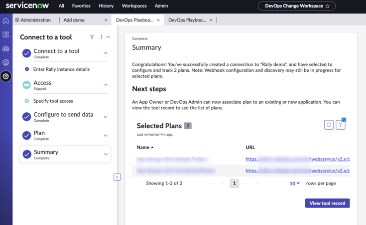Open the Admin menu
Viewport: 366px width, 225px height.
[x=161, y=6]
